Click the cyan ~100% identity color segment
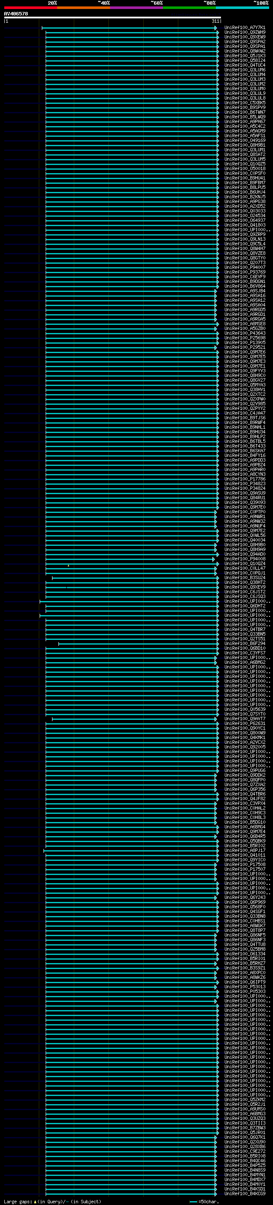This screenshot has height=1205, width=273. pyautogui.click(x=242, y=8)
